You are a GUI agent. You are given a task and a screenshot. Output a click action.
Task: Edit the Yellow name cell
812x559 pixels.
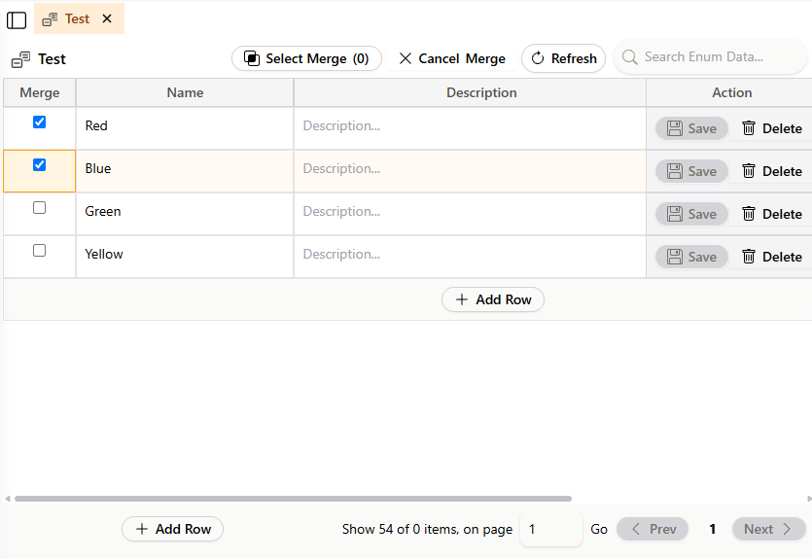point(185,255)
